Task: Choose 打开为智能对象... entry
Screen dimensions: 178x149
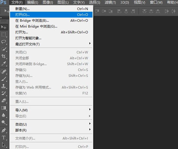Action: pyautogui.click(x=51, y=38)
